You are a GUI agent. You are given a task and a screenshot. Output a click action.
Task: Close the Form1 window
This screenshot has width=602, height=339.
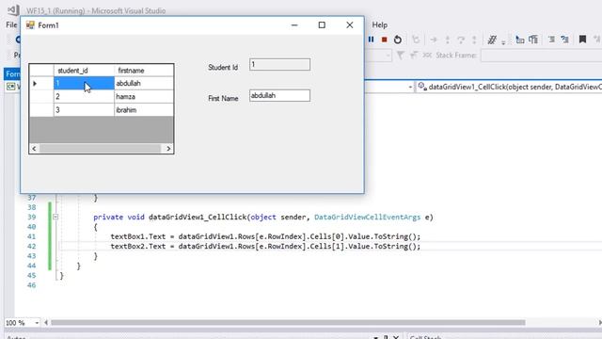349,25
